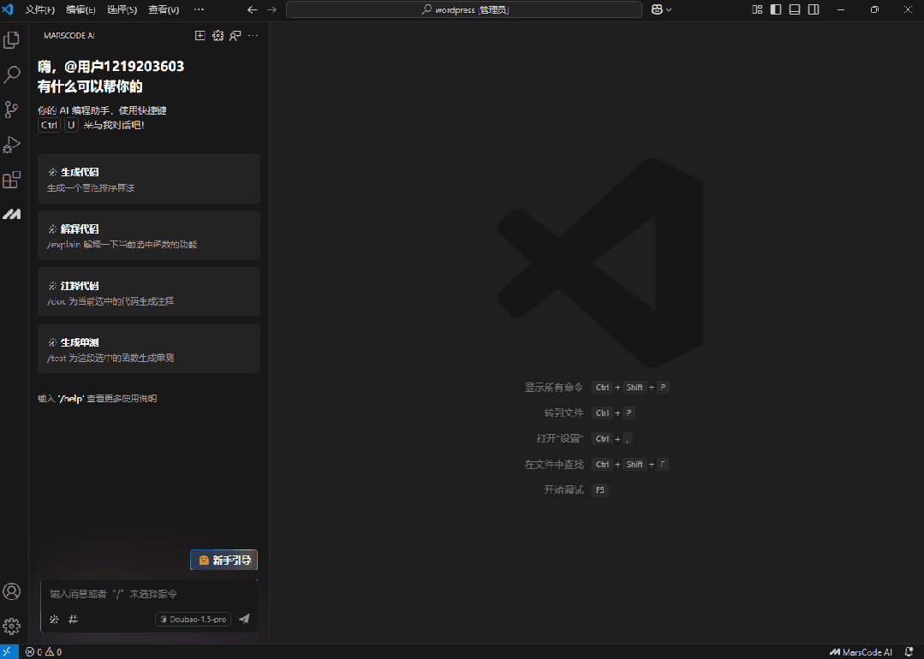Open the Copilot icon in title bar
The width and height of the screenshot is (924, 659).
[x=657, y=9]
